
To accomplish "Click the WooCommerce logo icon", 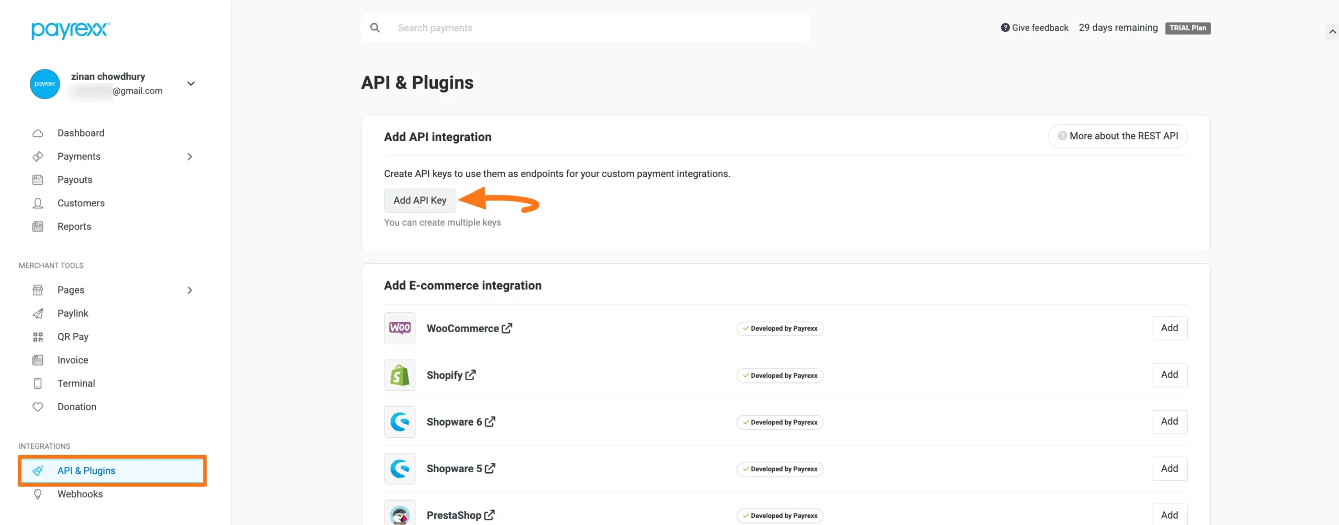I will [x=399, y=328].
